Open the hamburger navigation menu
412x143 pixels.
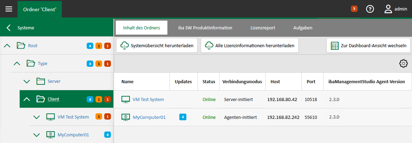(x=8, y=9)
